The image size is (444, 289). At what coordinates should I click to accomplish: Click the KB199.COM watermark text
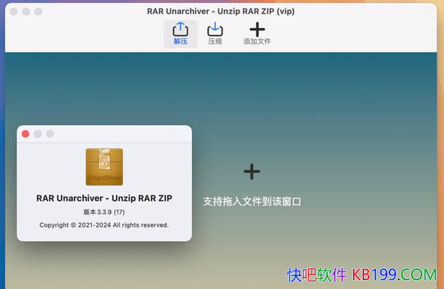(x=394, y=275)
